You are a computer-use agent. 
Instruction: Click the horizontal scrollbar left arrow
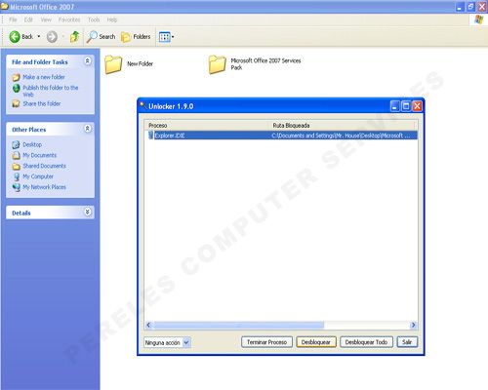coord(149,325)
